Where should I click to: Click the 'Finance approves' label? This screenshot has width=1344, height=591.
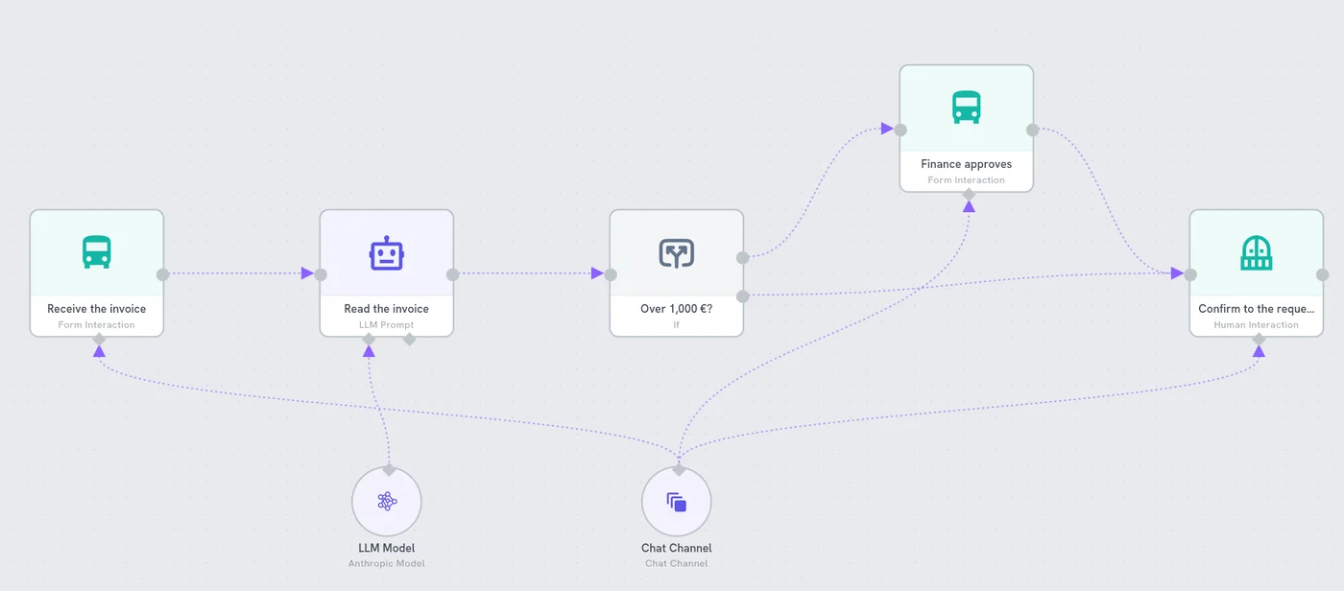pyautogui.click(x=967, y=164)
